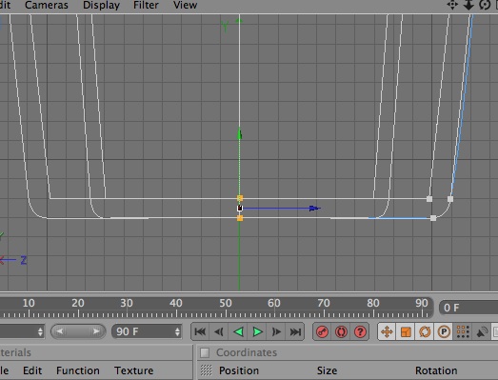Image resolution: width=498 pixels, height=380 pixels.
Task: Open the Cameras viewport menu
Action: 47,5
